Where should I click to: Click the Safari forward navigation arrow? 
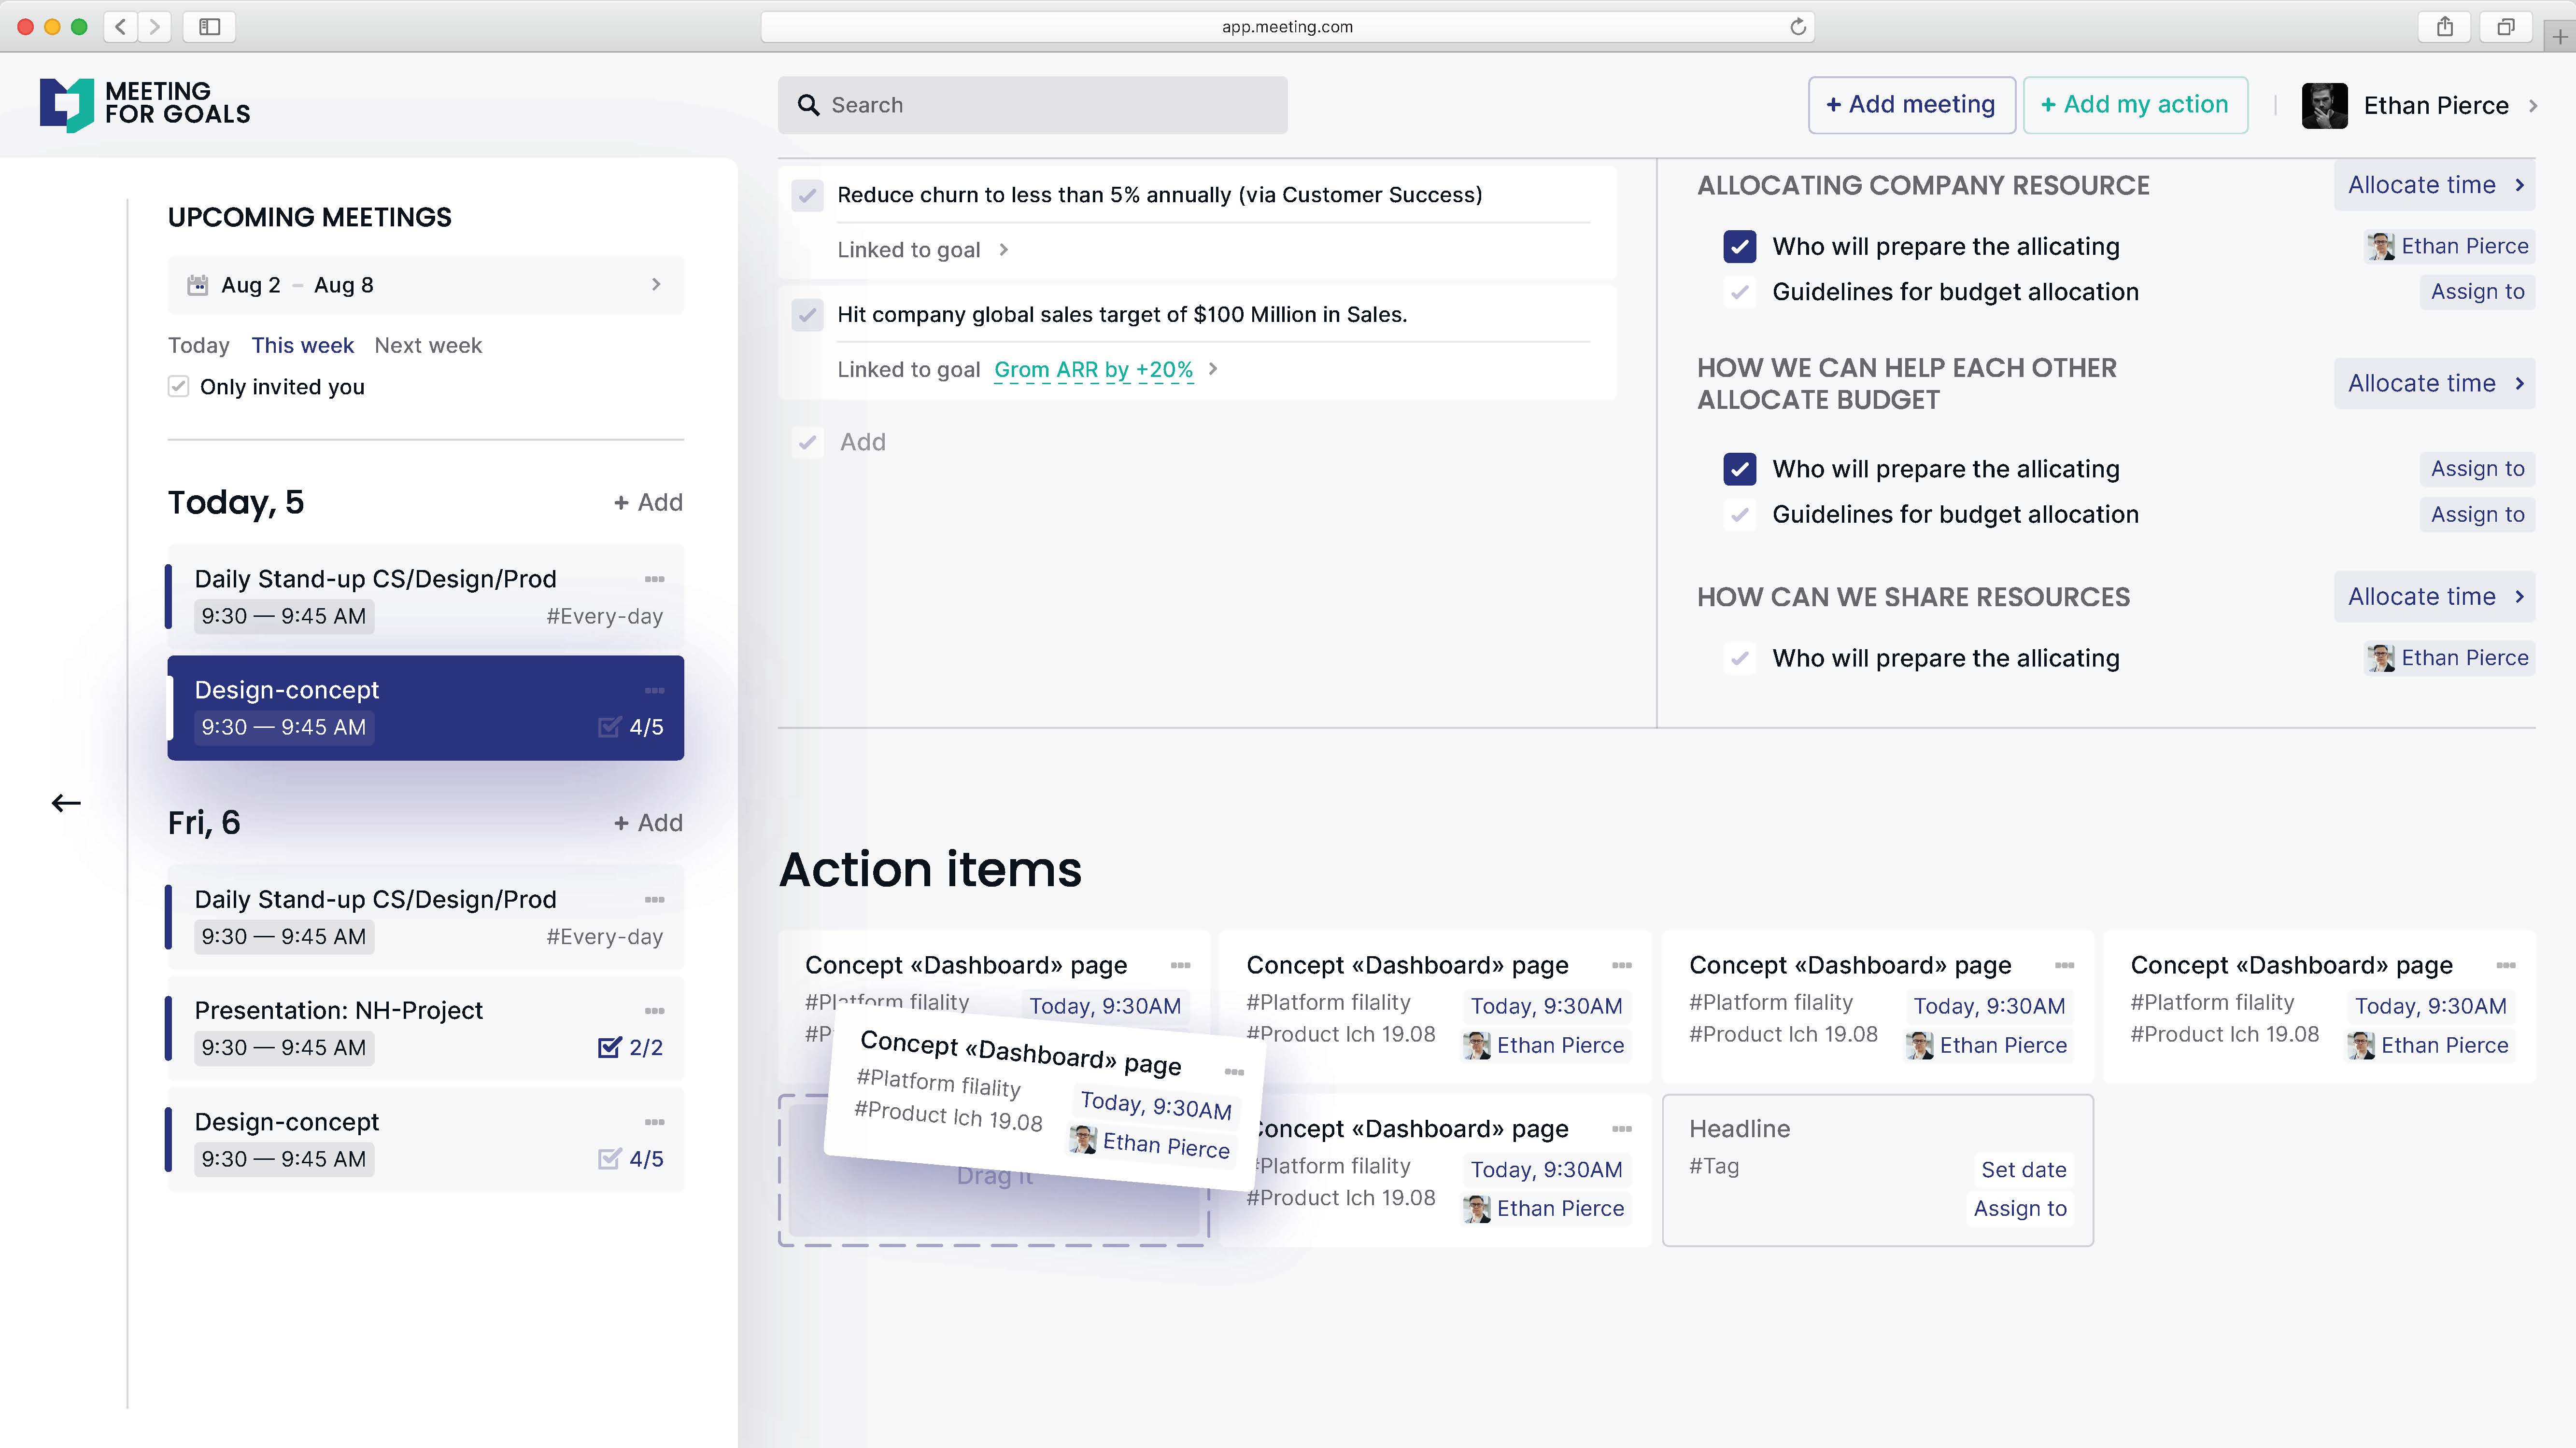pyautogui.click(x=155, y=27)
